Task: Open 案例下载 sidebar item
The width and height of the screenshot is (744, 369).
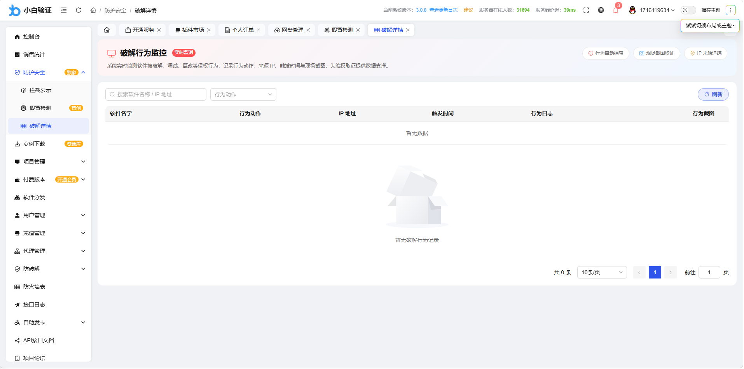Action: (x=49, y=144)
